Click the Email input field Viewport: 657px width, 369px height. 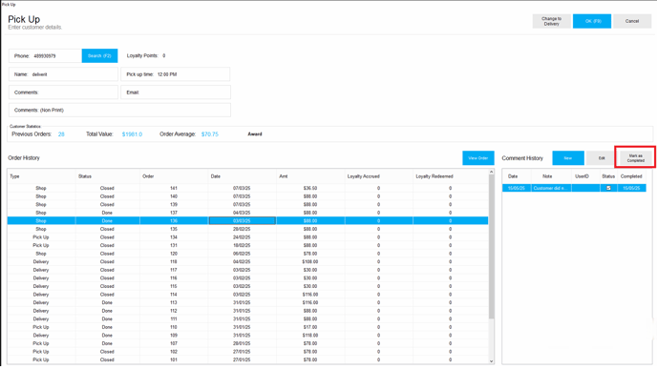click(x=175, y=92)
